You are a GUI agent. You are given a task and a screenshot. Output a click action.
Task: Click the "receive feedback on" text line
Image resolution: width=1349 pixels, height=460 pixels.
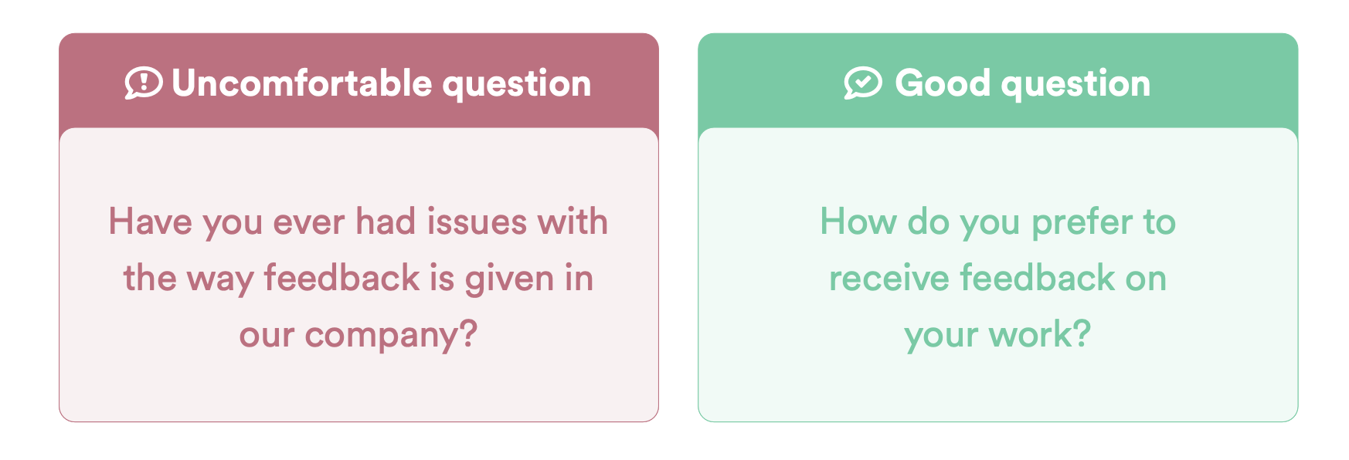click(x=997, y=278)
